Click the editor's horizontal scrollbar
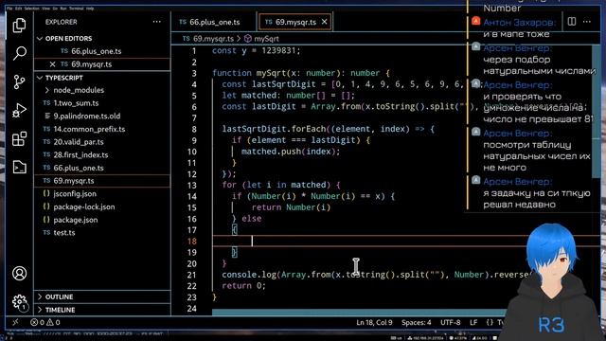 pyautogui.click(x=360, y=313)
